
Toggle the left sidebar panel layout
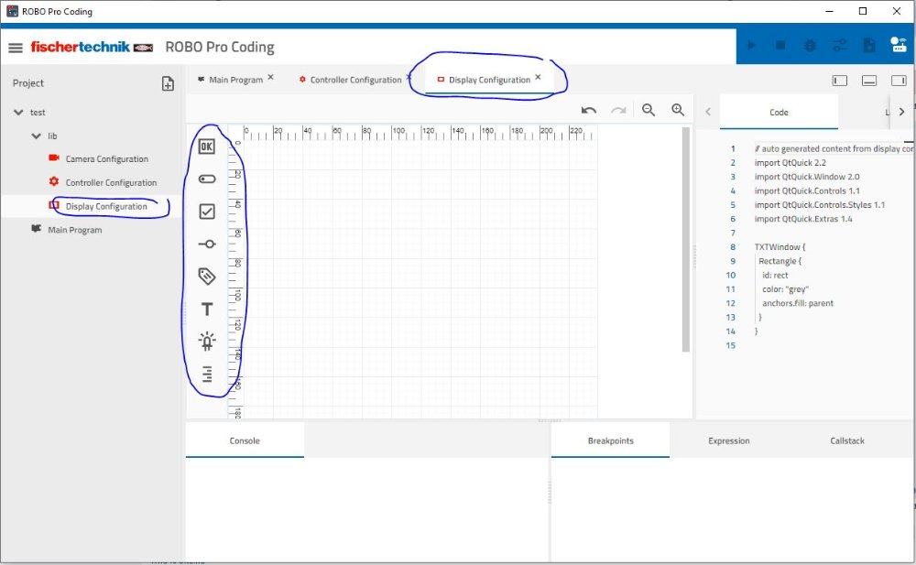pos(839,81)
